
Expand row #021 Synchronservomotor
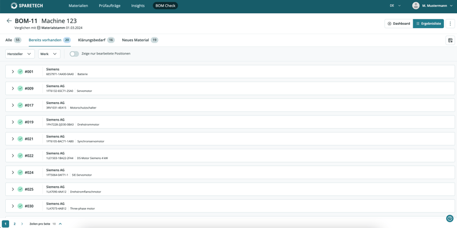[x=13, y=139]
